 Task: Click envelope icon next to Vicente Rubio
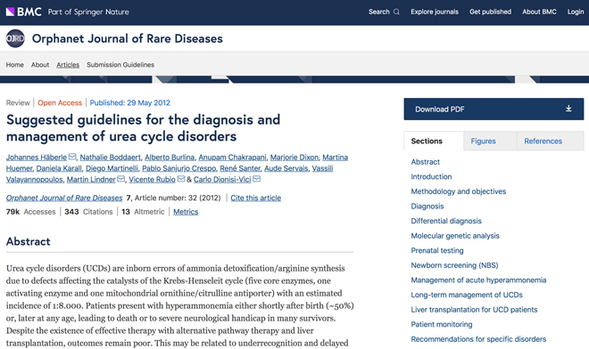(180, 179)
